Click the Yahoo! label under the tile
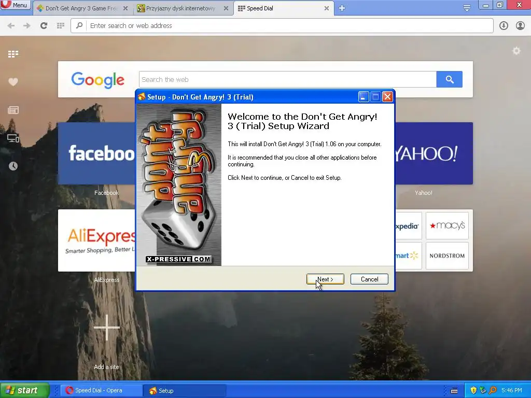 coord(424,193)
